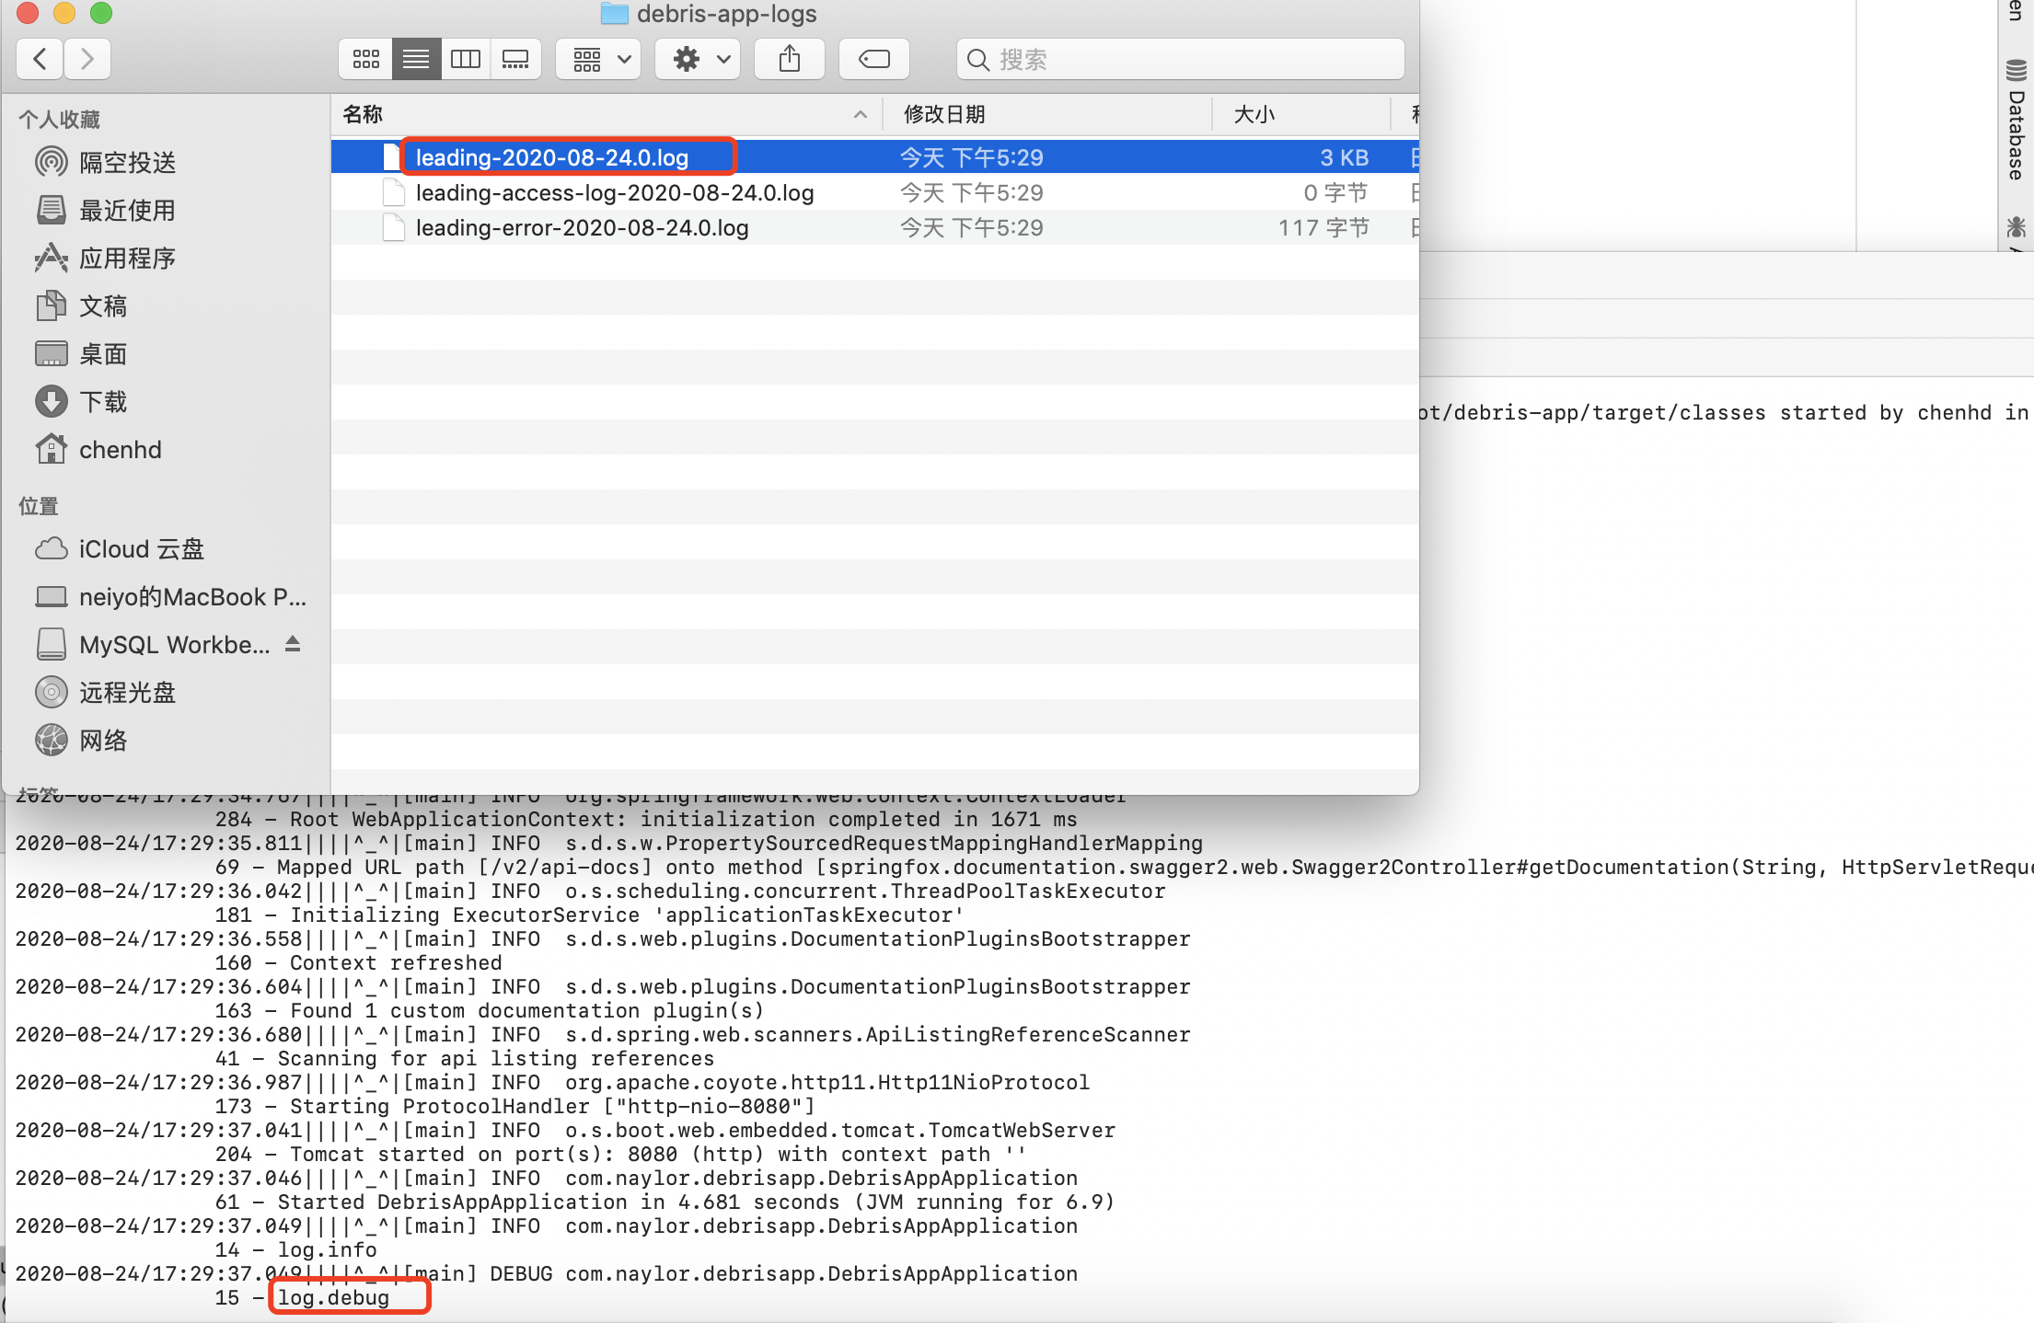Screen dimensions: 2034x1323
Task: Click file icon of leading-2020-08-24.0.log
Action: coord(392,157)
